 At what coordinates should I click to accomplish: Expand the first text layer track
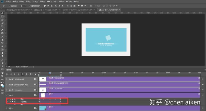[7, 79]
